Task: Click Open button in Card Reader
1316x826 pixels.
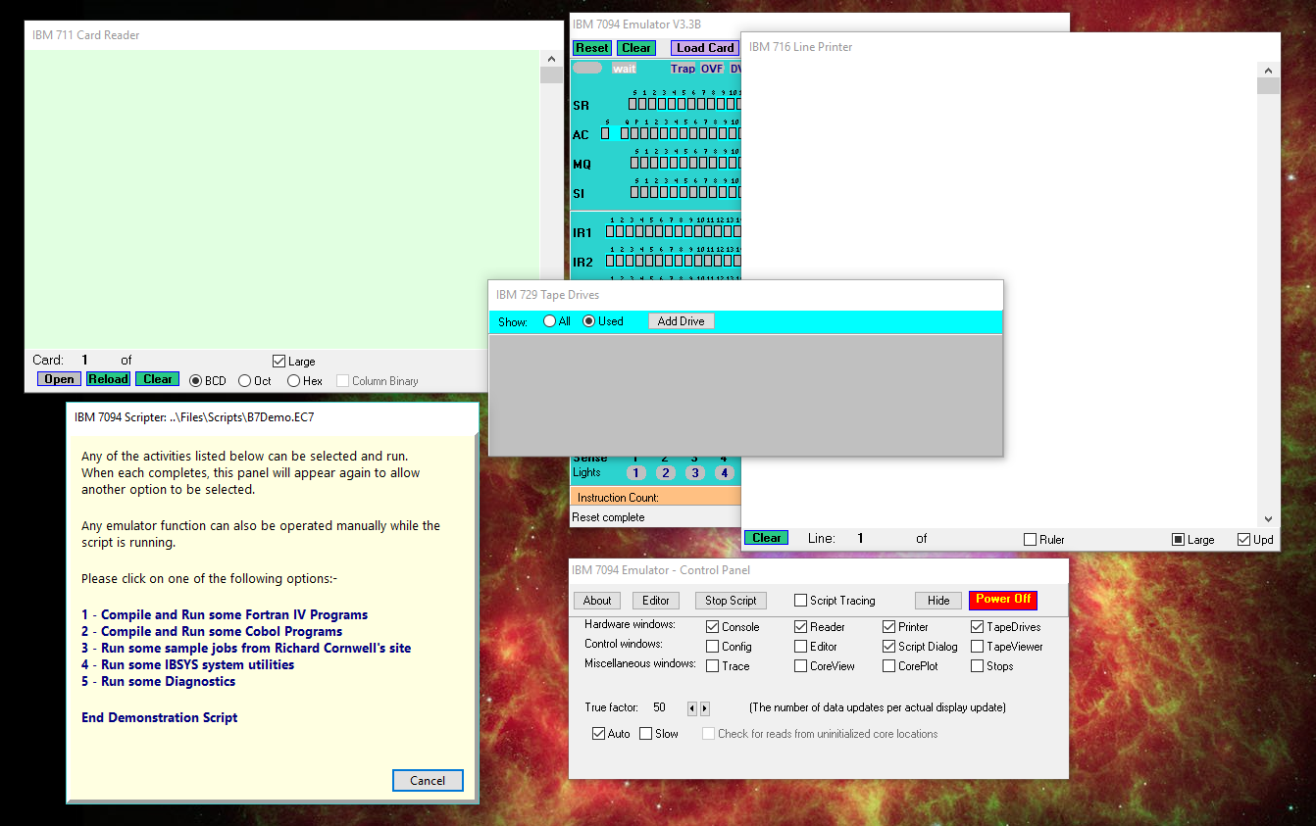Action: 59,379
